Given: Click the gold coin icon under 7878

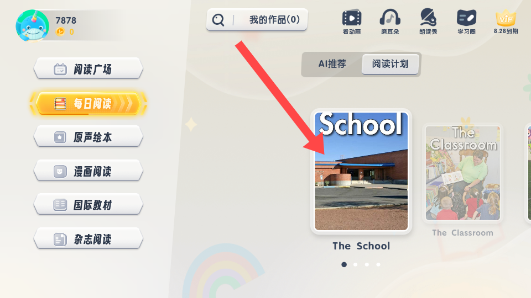Looking at the screenshot, I should coord(60,32).
